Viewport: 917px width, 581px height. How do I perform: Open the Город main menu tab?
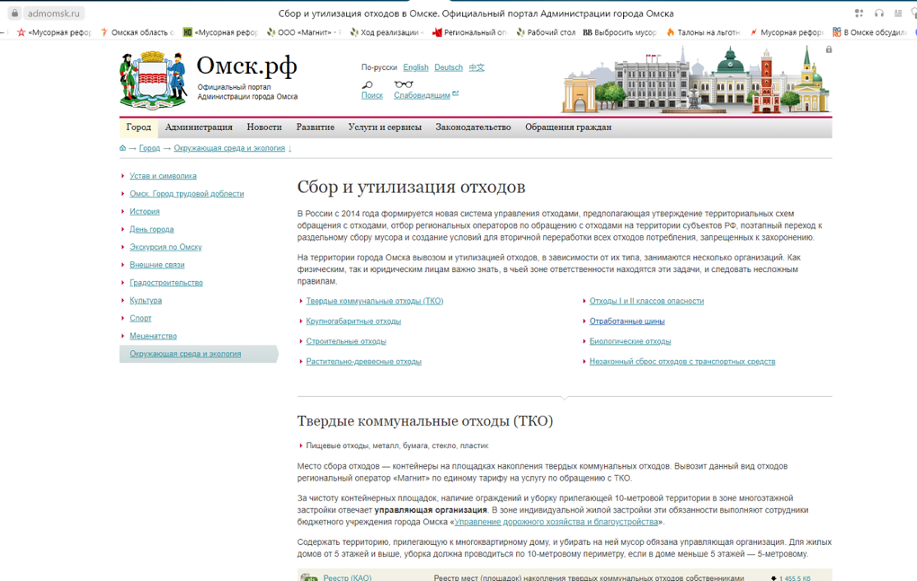pos(138,128)
